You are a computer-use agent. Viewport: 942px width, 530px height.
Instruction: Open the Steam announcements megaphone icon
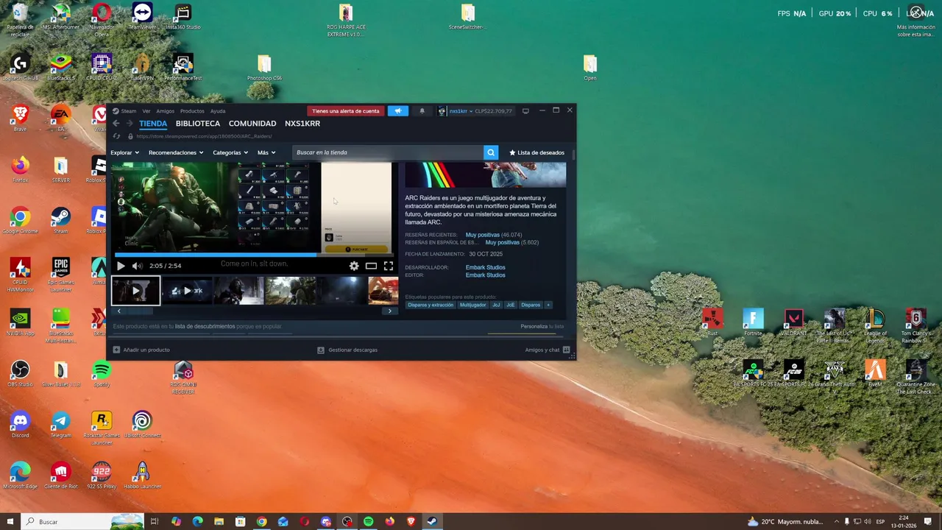[397, 111]
